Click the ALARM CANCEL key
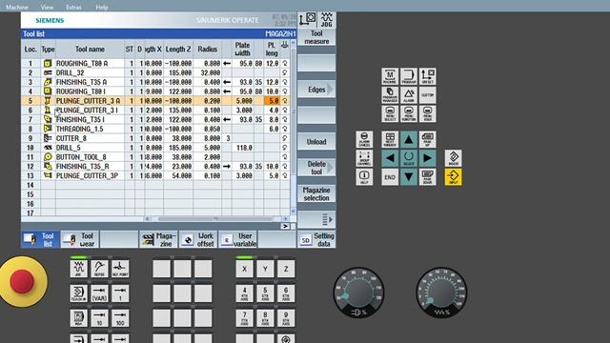The image size is (610, 343). pos(364,139)
